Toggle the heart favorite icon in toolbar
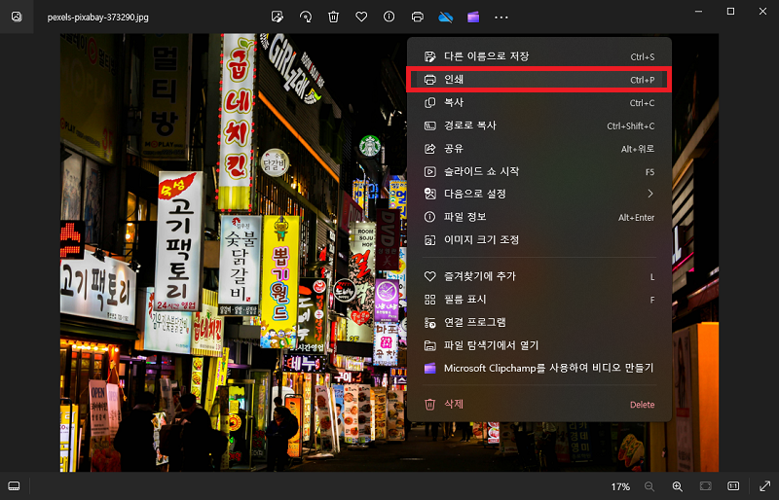The height and width of the screenshot is (500, 779). [x=361, y=17]
